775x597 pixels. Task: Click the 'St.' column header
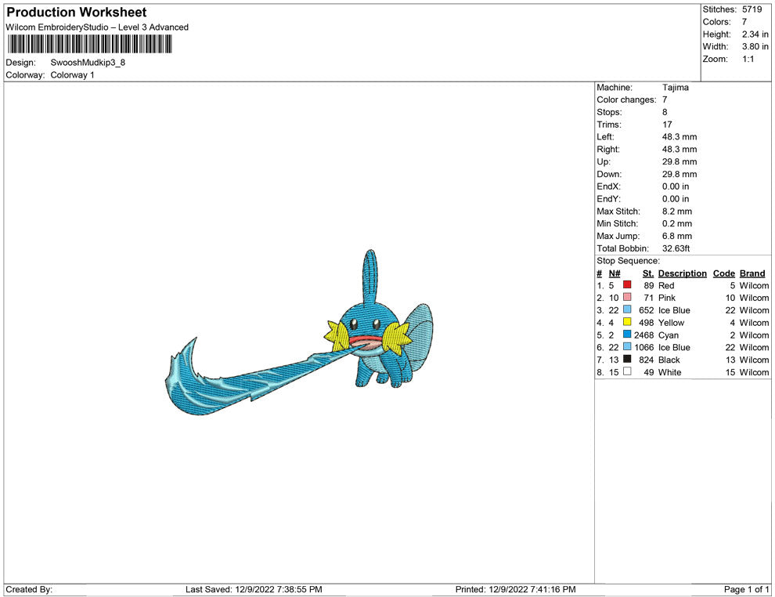[x=648, y=273]
